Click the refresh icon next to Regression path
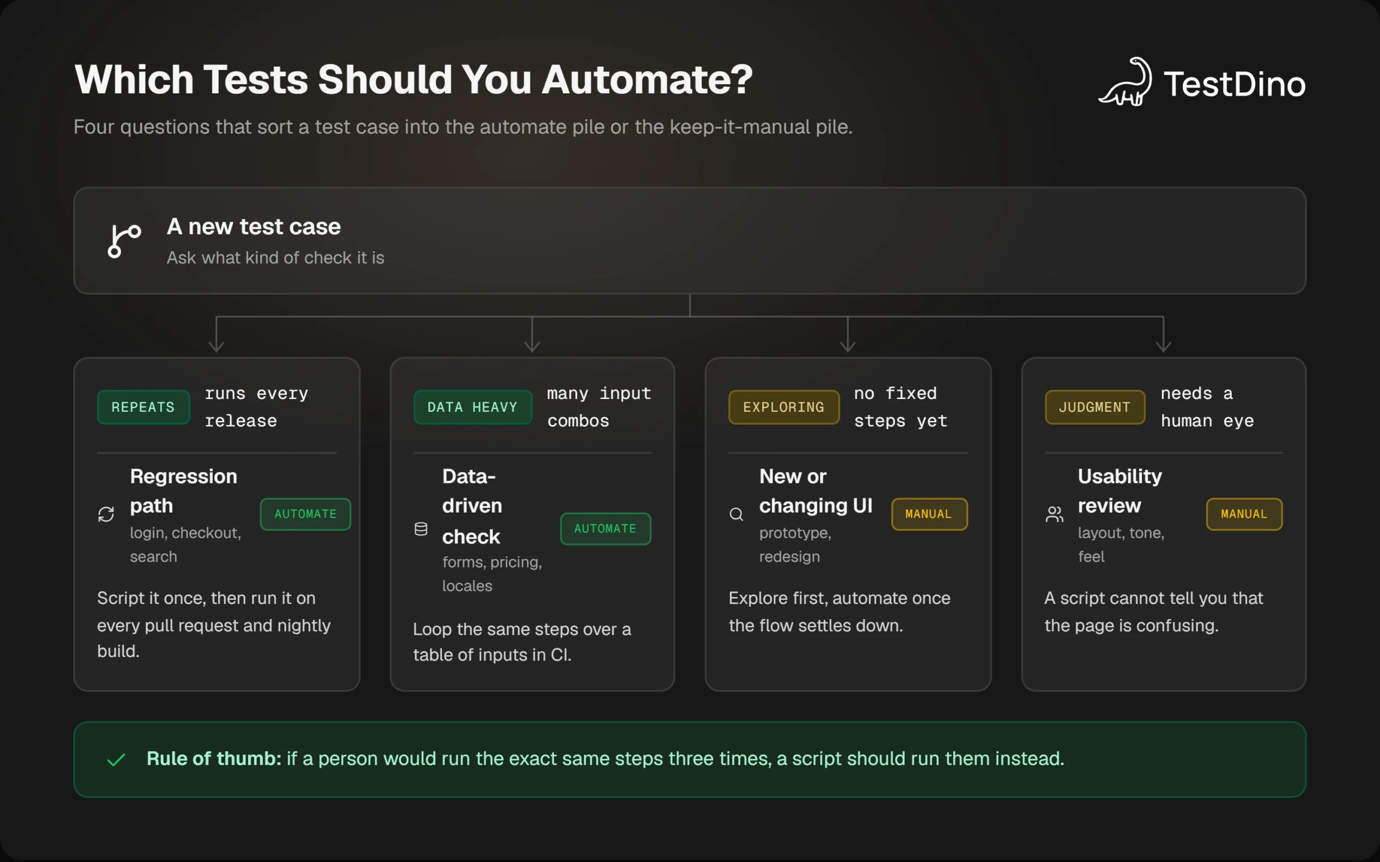This screenshot has width=1380, height=862. 106,514
